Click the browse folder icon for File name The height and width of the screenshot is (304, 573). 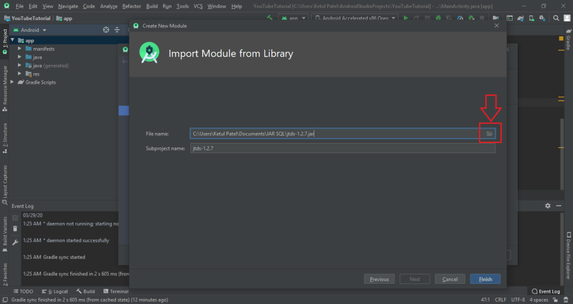click(489, 134)
